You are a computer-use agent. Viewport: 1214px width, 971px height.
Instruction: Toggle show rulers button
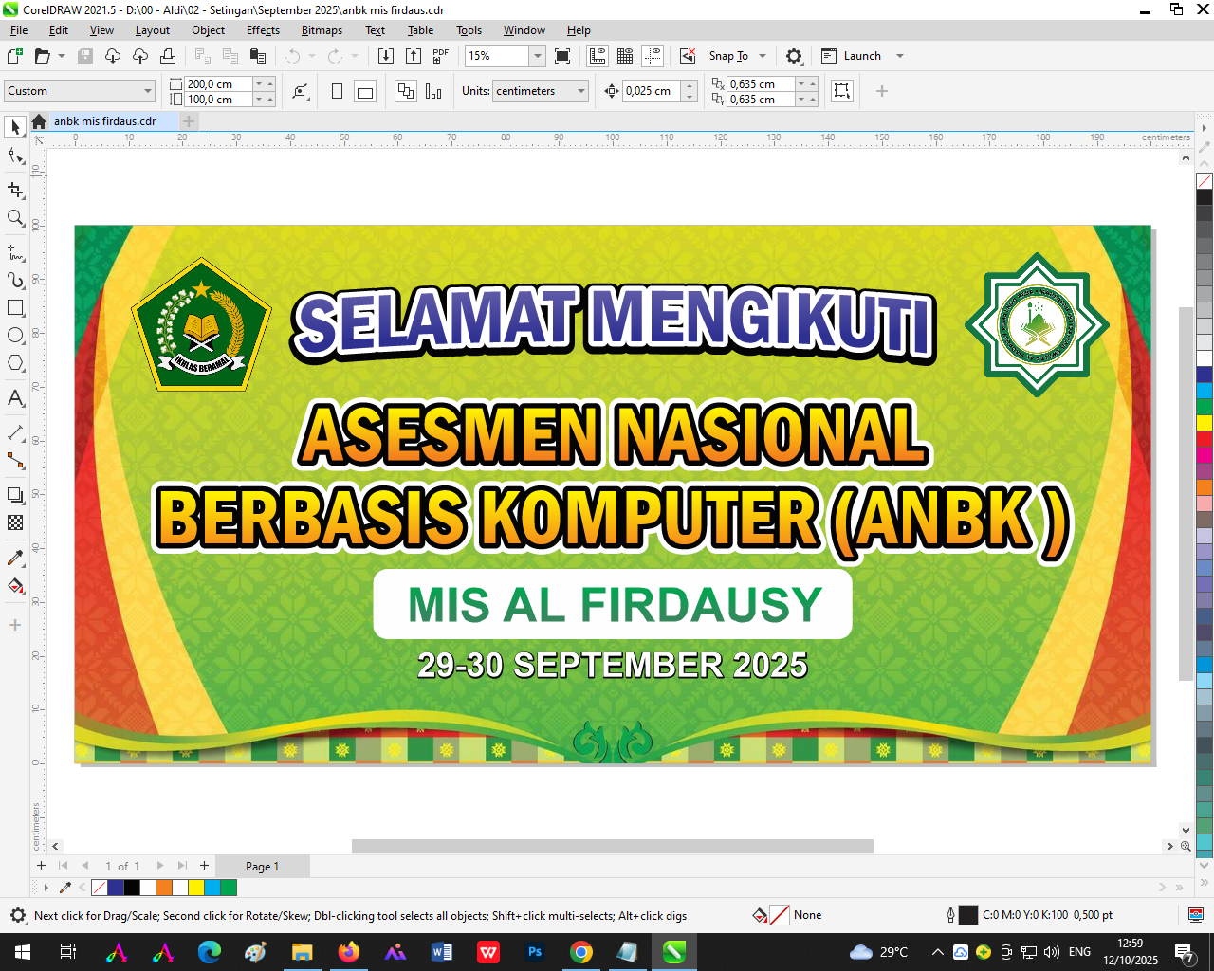598,56
